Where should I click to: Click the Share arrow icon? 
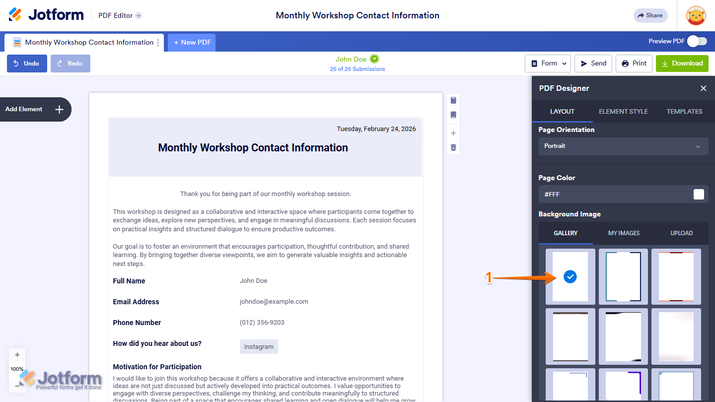(641, 15)
